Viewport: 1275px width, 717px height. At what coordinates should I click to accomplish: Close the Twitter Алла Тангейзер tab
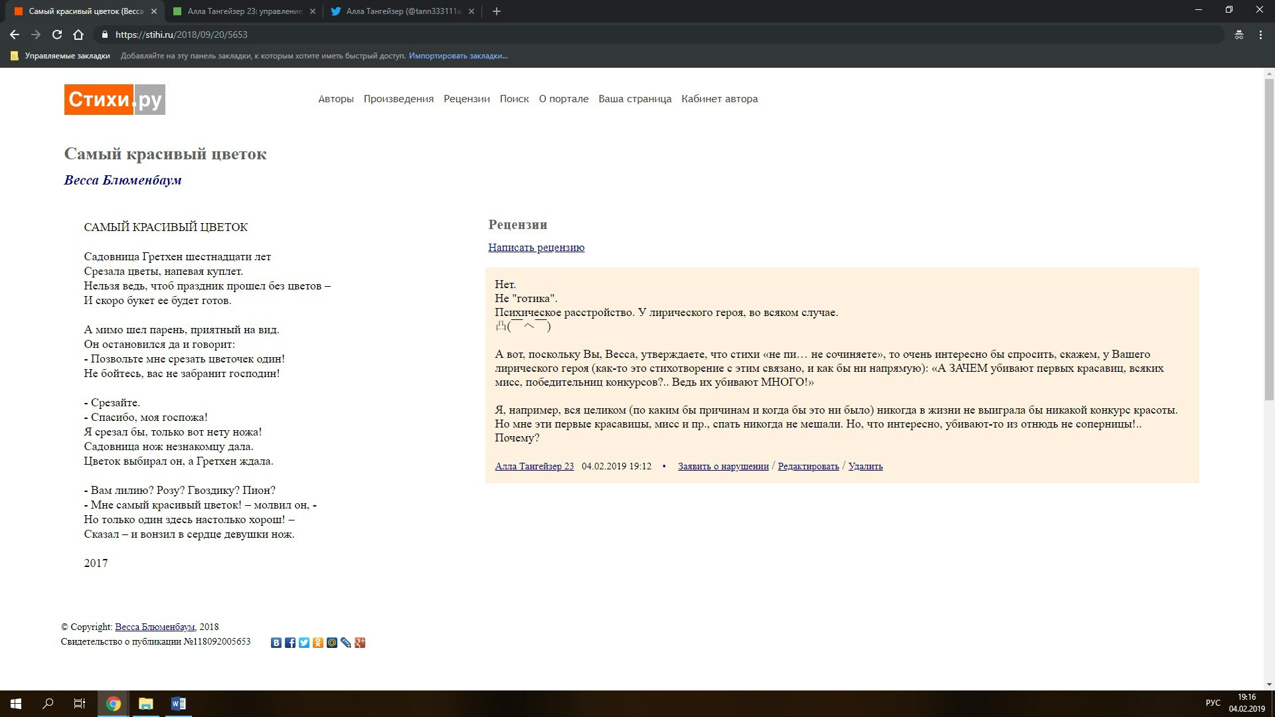(471, 11)
